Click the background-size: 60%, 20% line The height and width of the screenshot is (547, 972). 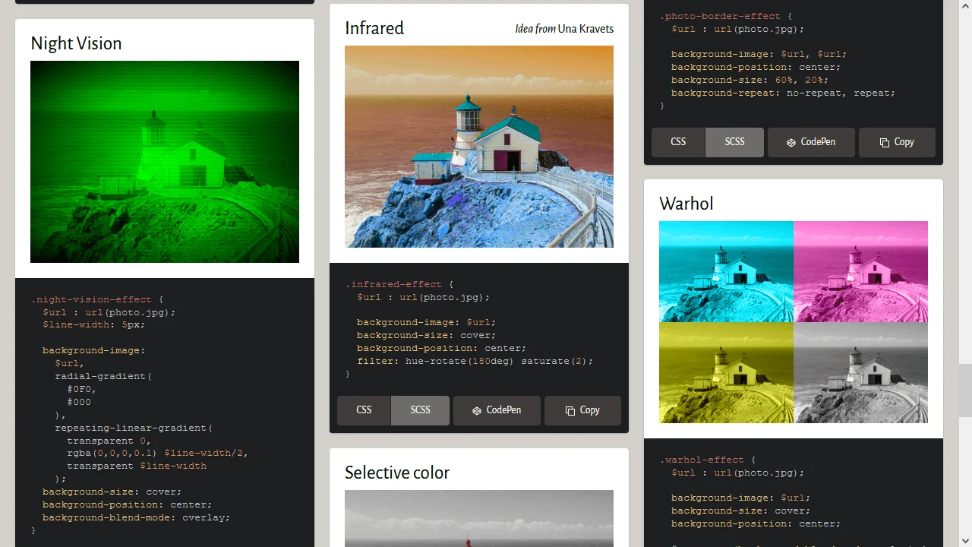tap(750, 80)
